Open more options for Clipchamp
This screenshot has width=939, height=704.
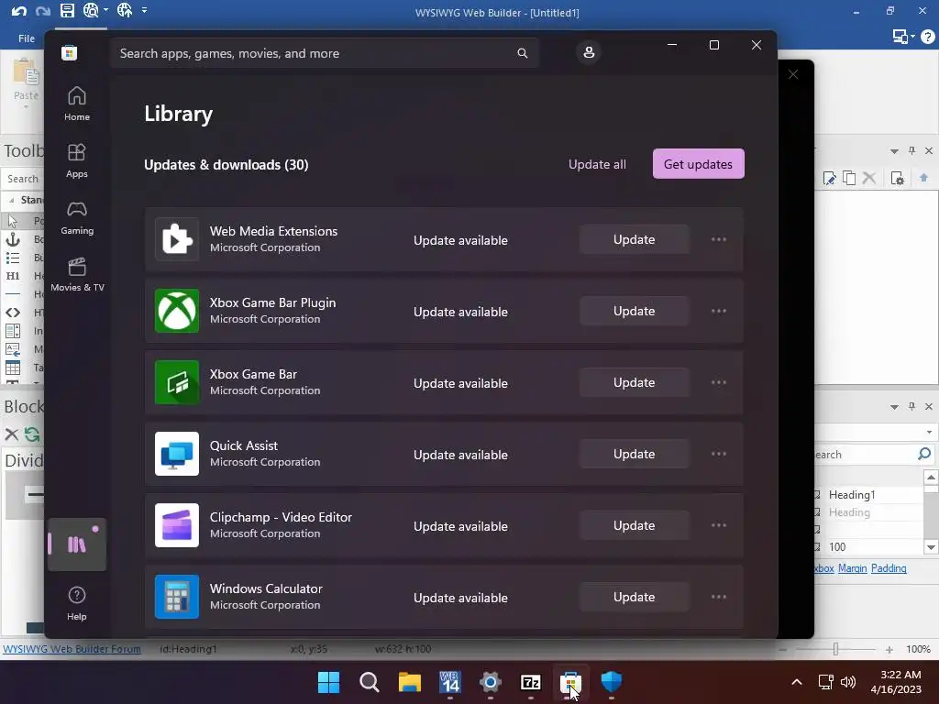pyautogui.click(x=719, y=525)
